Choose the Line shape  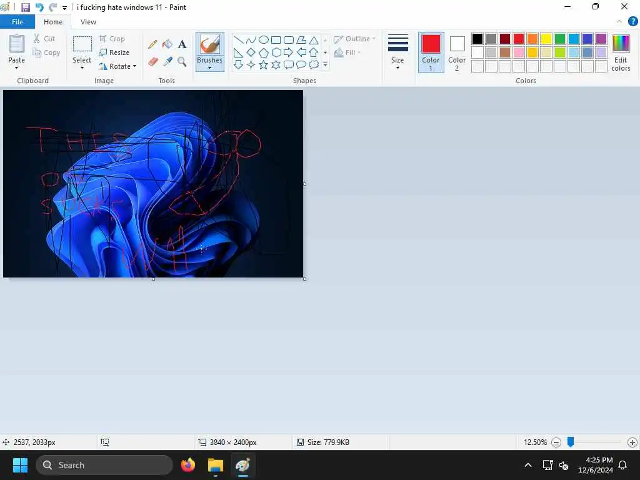click(239, 39)
